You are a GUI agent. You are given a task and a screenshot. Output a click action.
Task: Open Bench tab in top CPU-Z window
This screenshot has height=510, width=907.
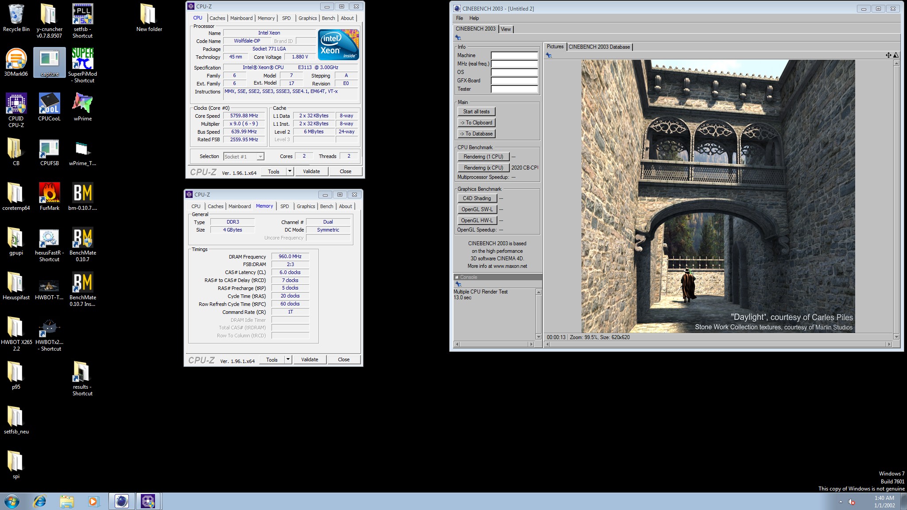(328, 18)
